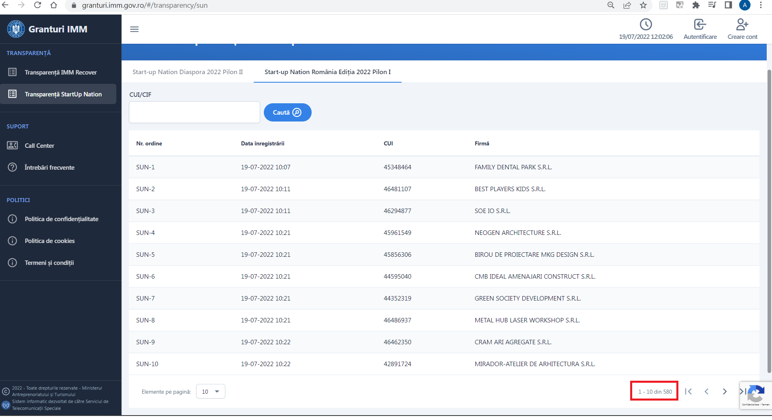Click the page vertical scrollbar
Viewport: 772px width, 420px height.
click(x=769, y=221)
